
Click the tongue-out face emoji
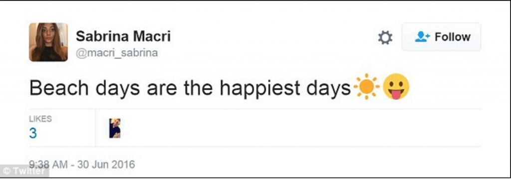click(x=396, y=87)
